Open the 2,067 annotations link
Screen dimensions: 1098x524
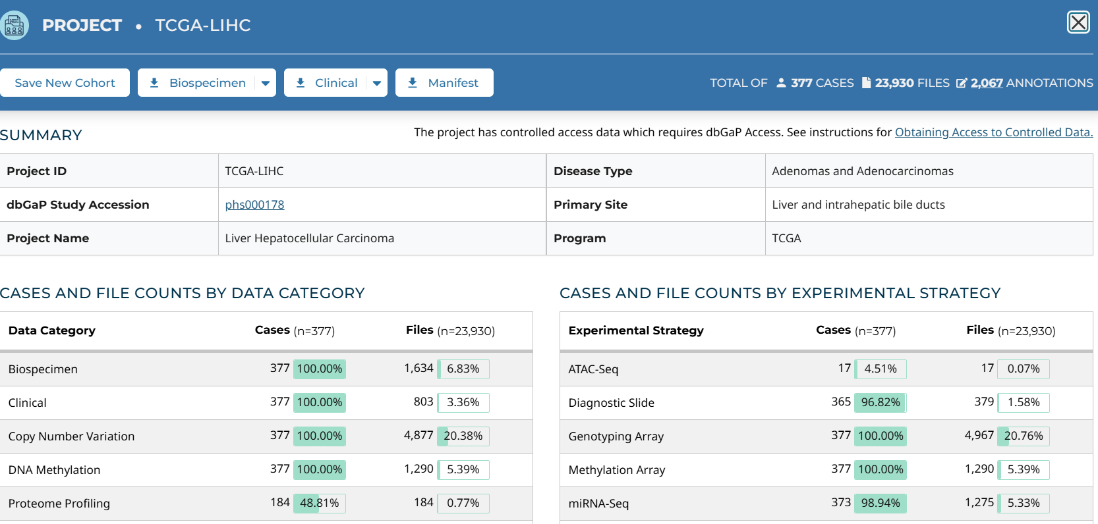pos(987,83)
